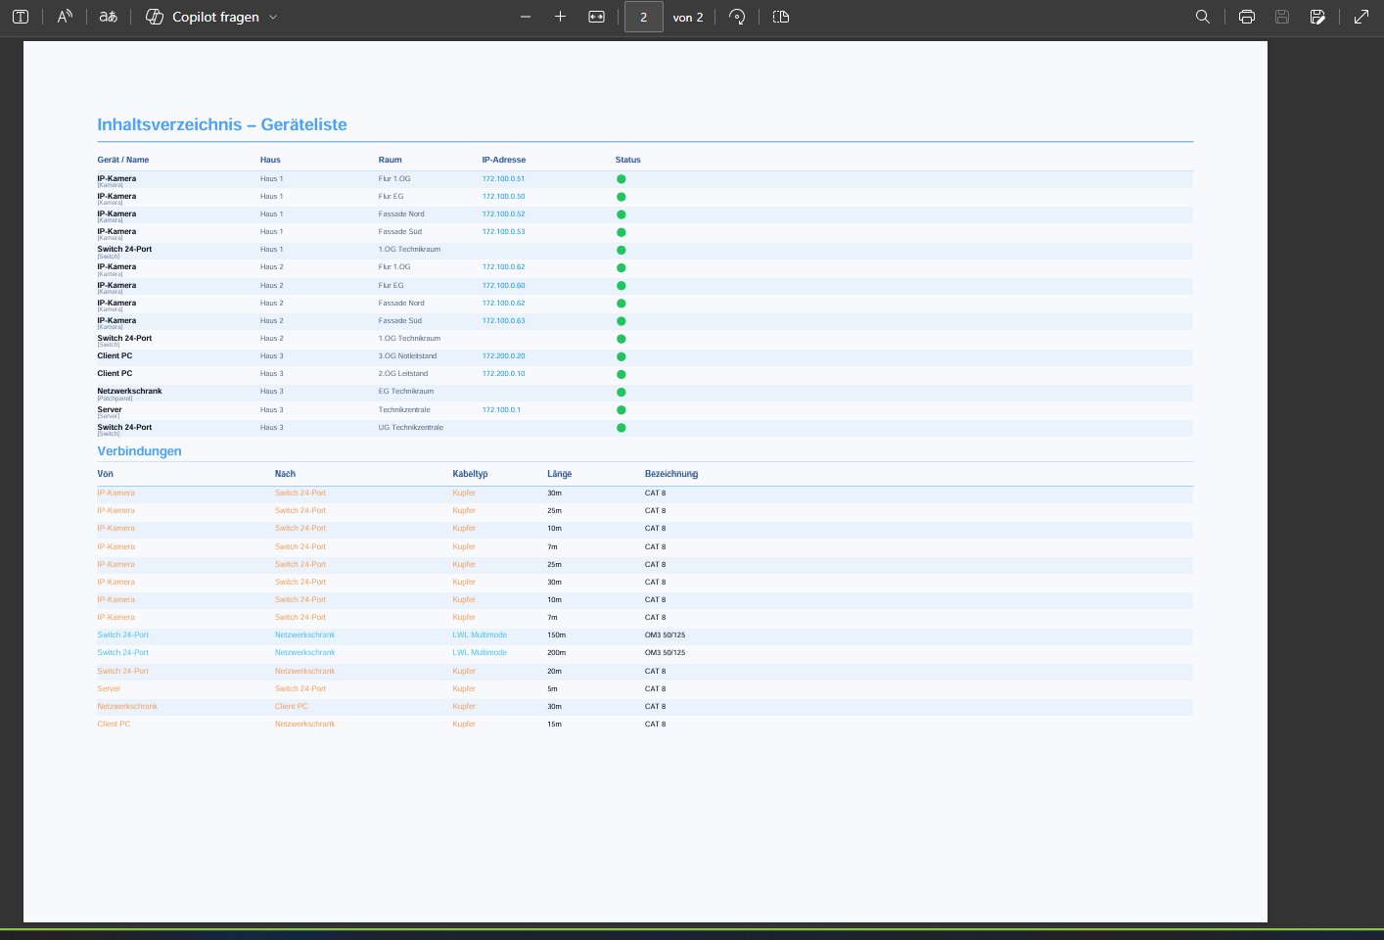Click the first row's green status dot

tap(621, 179)
